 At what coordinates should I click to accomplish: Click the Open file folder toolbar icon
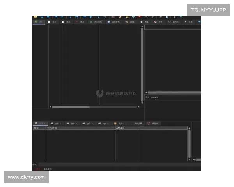tap(35, 16)
